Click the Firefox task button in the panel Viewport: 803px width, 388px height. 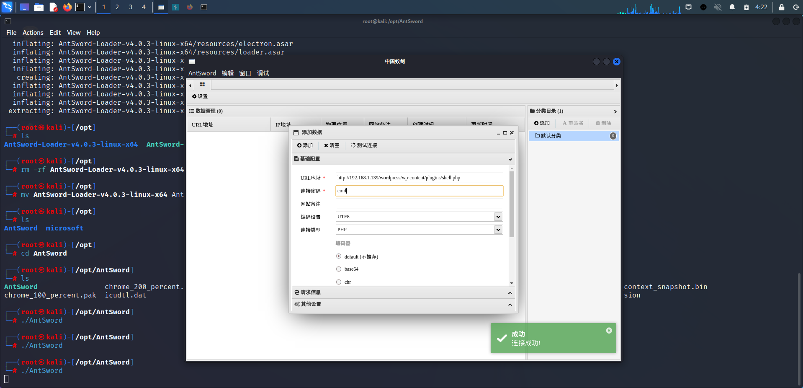point(190,7)
